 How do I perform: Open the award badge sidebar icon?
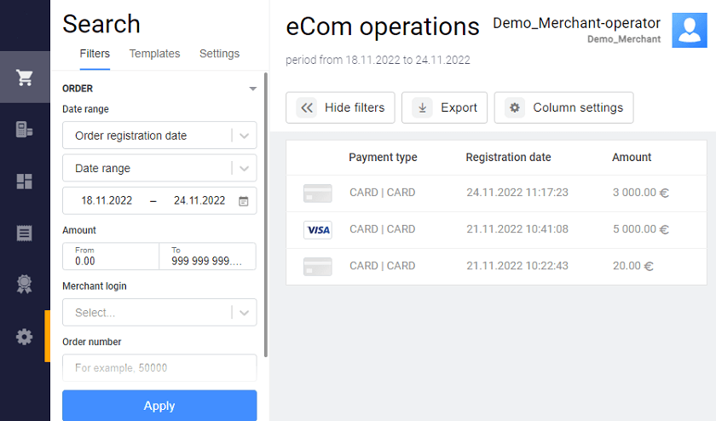[25, 285]
